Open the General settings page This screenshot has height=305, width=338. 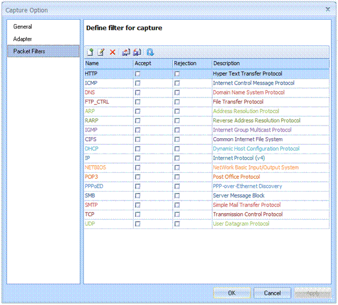tap(23, 26)
